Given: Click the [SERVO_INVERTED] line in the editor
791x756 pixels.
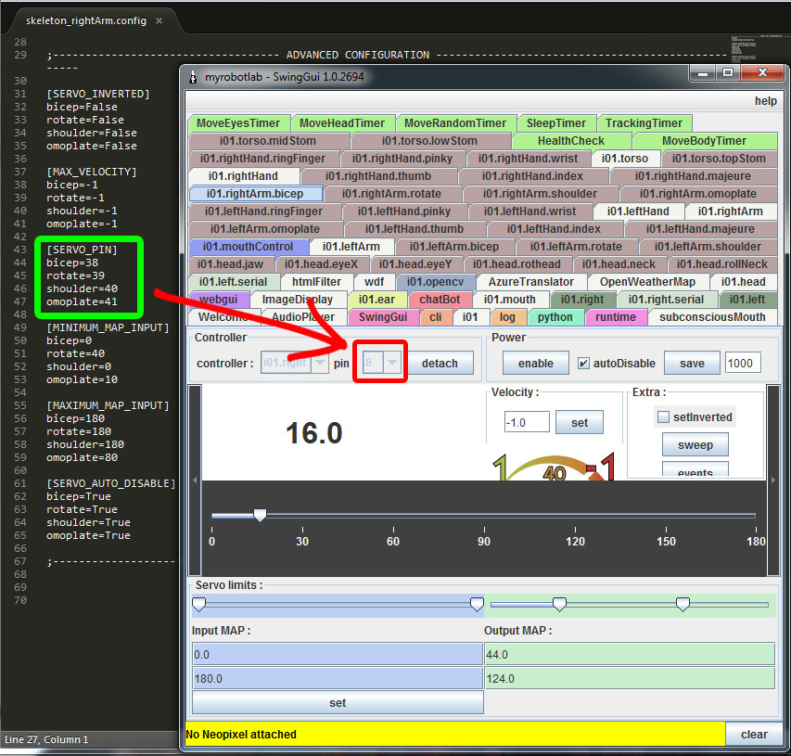Looking at the screenshot, I should 98,94.
